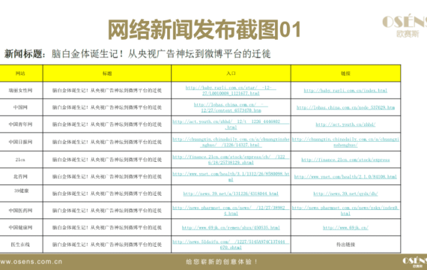Open the short www.69jk.cn/ link
Screen dimensions: 427x270
pyautogui.click(x=345, y=227)
